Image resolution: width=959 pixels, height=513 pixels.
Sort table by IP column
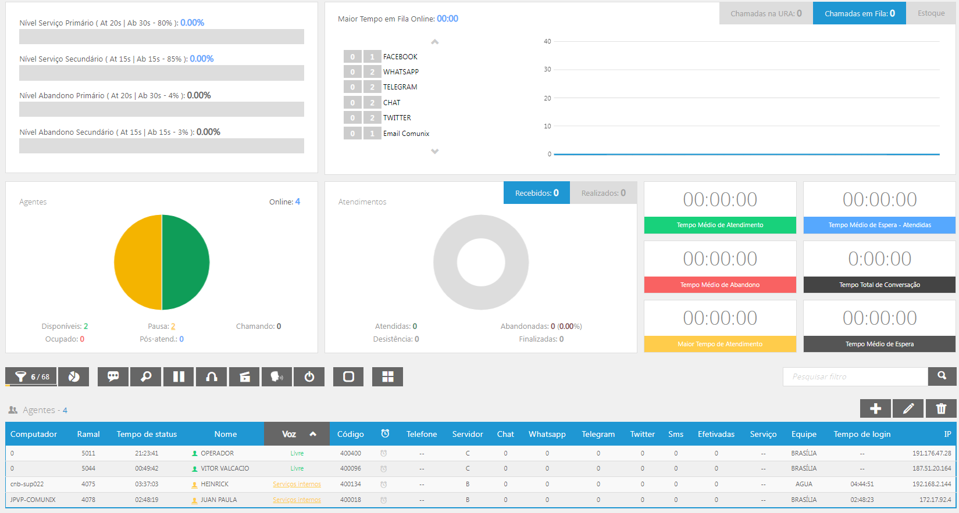point(947,434)
